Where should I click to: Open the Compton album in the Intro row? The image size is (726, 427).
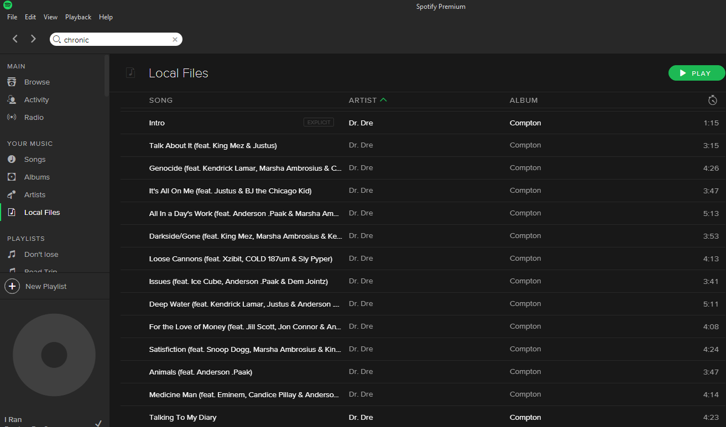(525, 123)
